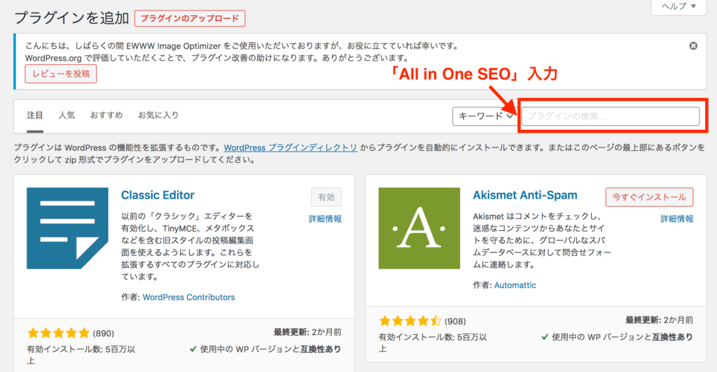Click the プラグインのアップロード button

[190, 19]
